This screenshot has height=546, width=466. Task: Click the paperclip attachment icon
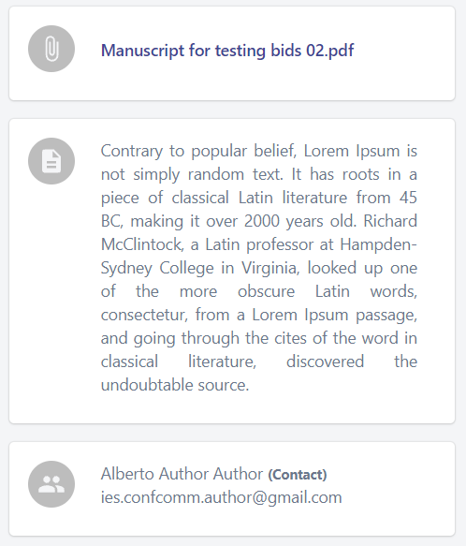pyautogui.click(x=51, y=49)
